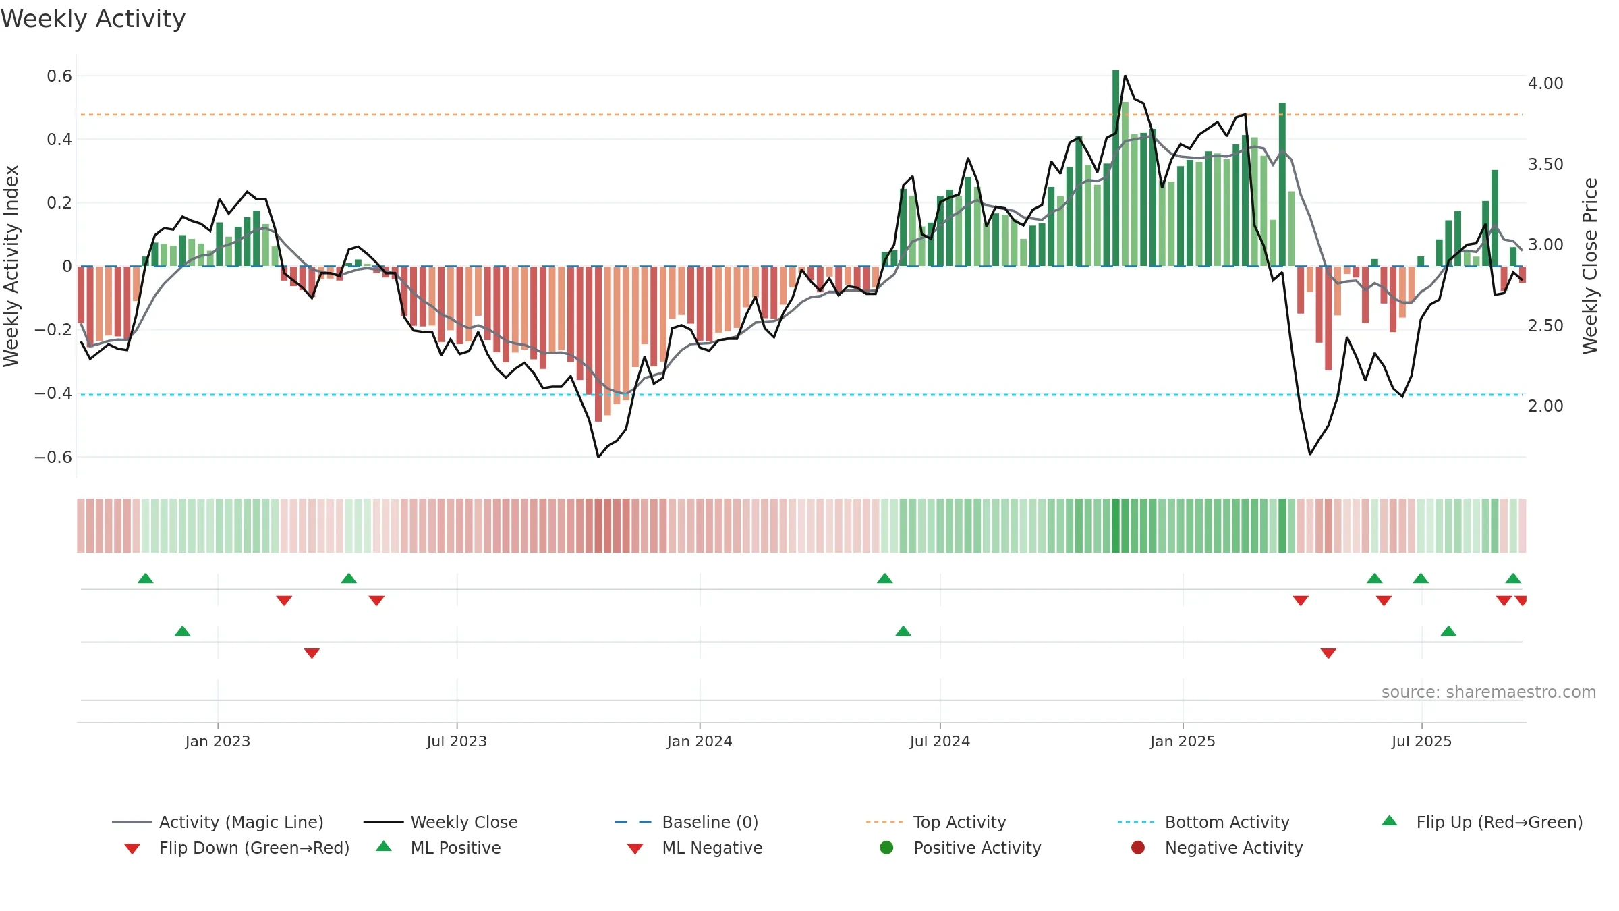Toggle the Flip Up (Red→Green) legend entry
The image size is (1619, 911).
pyautogui.click(x=1482, y=822)
